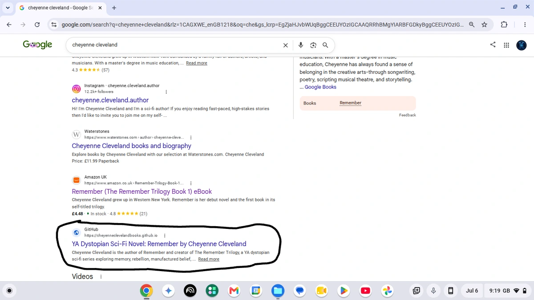534x300 pixels.
Task: Bookmark this page with the star
Action: [x=484, y=24]
